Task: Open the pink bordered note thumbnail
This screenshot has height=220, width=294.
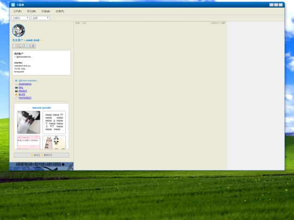Action: [x=28, y=142]
